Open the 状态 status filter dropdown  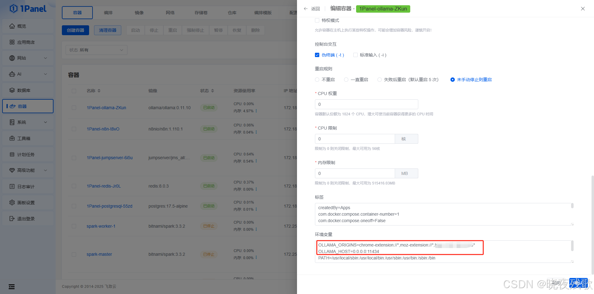click(96, 50)
